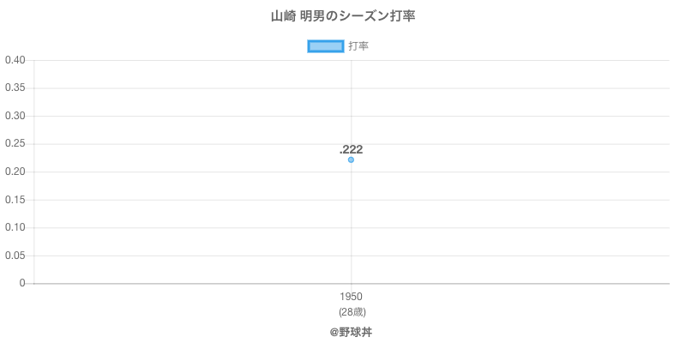The height and width of the screenshot is (343, 686).
Task: Click the 1950 x-axis year label
Action: [x=351, y=297]
